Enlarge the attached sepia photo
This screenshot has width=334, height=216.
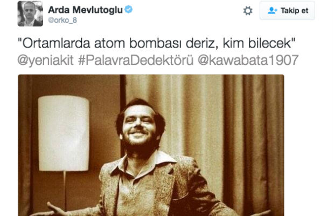pos(151,145)
